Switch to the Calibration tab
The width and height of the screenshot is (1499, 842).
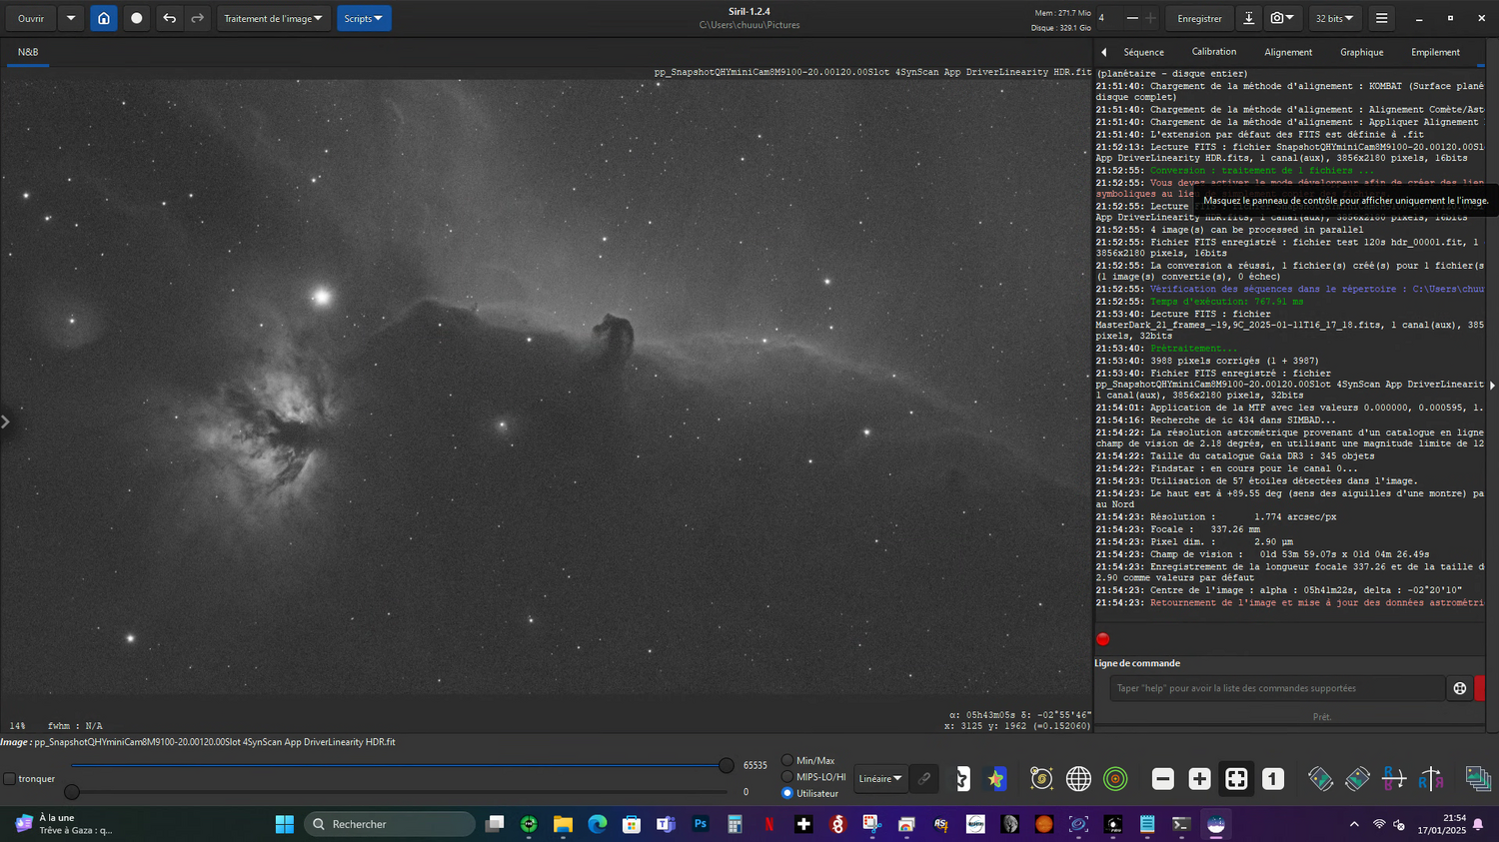point(1213,52)
